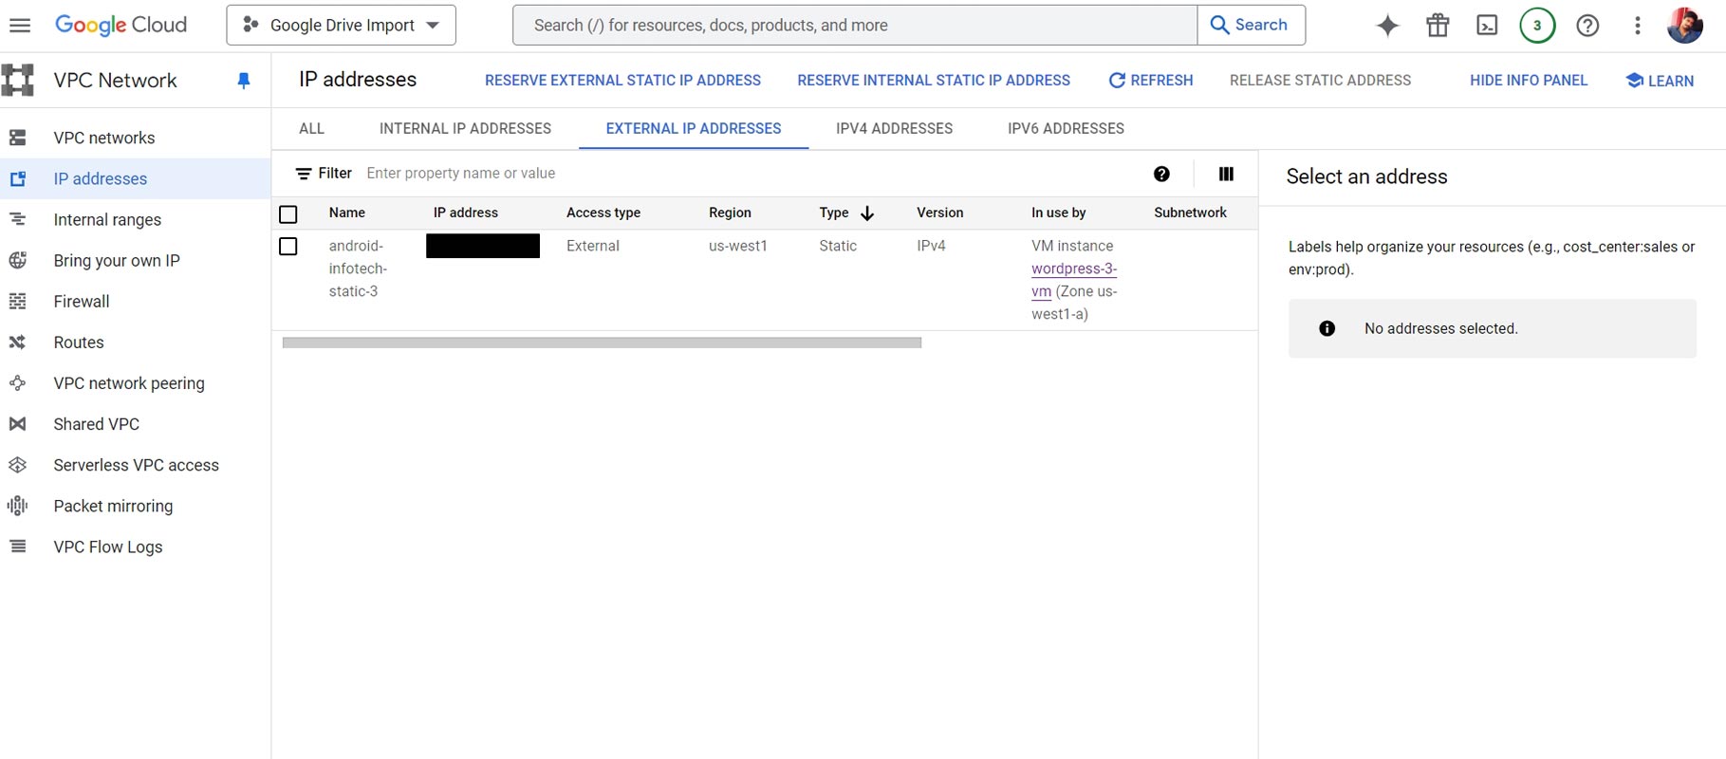Click the Internal ranges sidebar icon

17,219
